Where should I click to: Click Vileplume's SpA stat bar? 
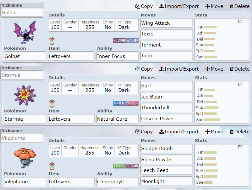211,170
